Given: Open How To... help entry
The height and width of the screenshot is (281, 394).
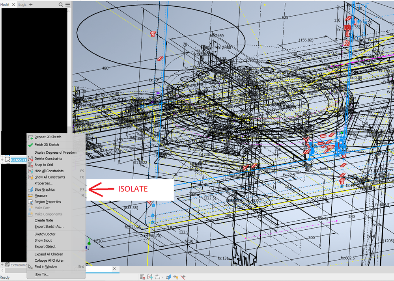Looking at the screenshot, I should pyautogui.click(x=56, y=274).
